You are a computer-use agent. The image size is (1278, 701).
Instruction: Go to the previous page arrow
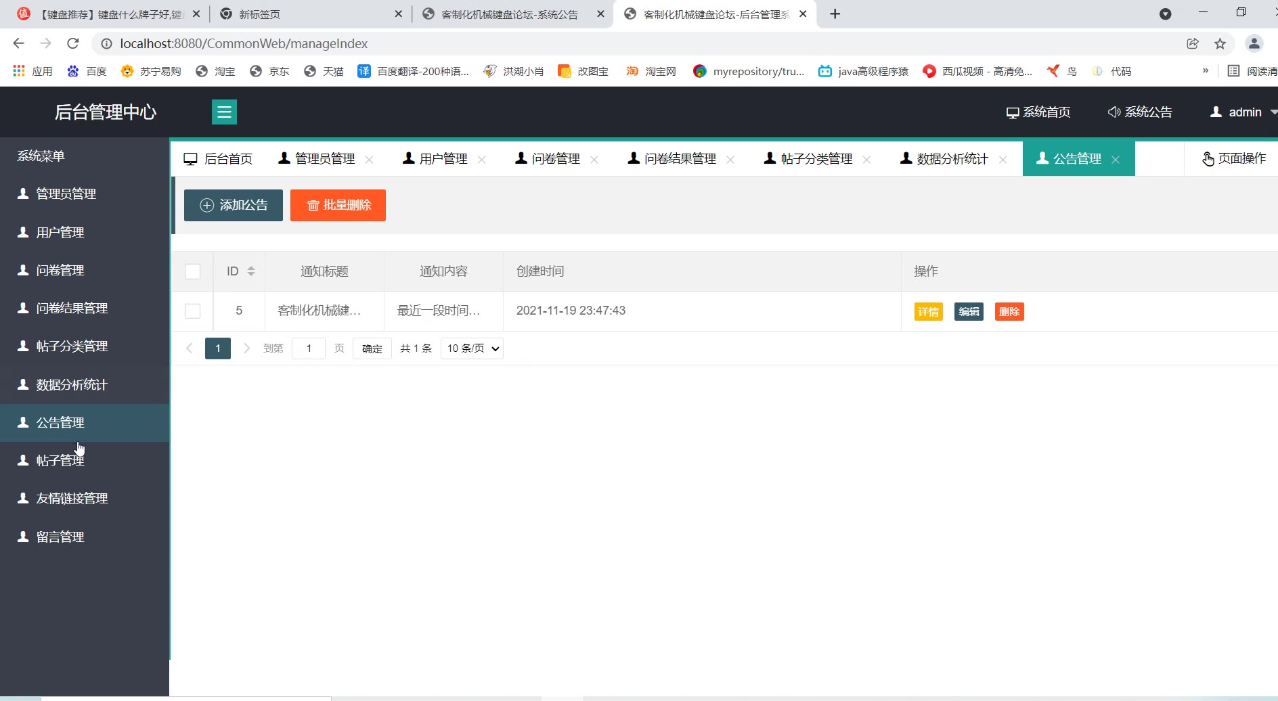(x=190, y=348)
